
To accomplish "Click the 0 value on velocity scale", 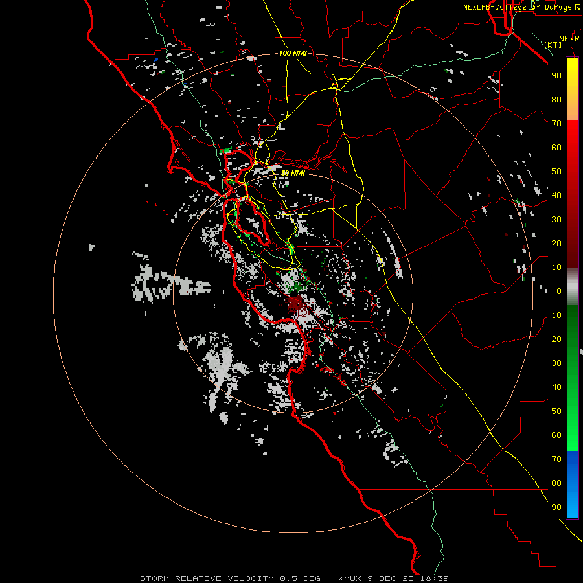I will [x=559, y=291].
